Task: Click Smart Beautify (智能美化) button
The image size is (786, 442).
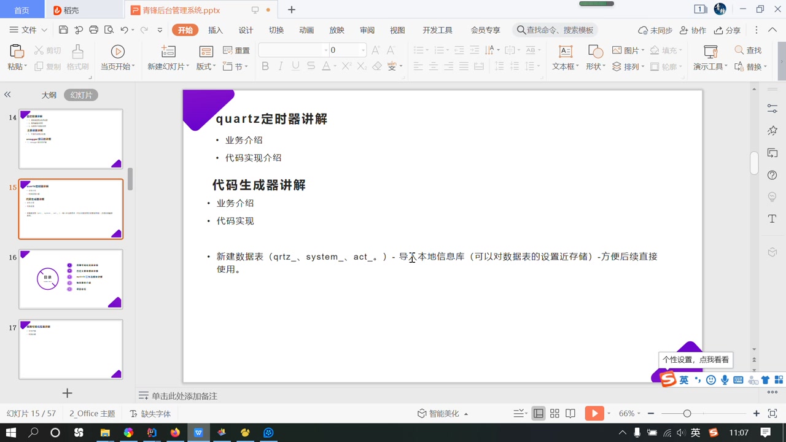Action: coord(443,414)
